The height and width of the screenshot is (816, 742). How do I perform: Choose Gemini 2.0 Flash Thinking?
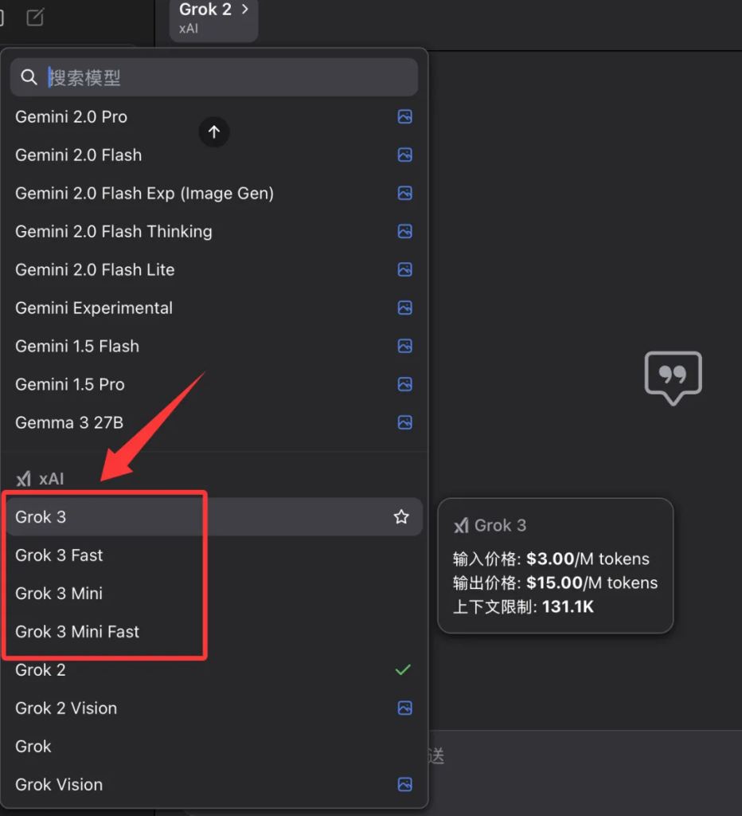pyautogui.click(x=213, y=232)
